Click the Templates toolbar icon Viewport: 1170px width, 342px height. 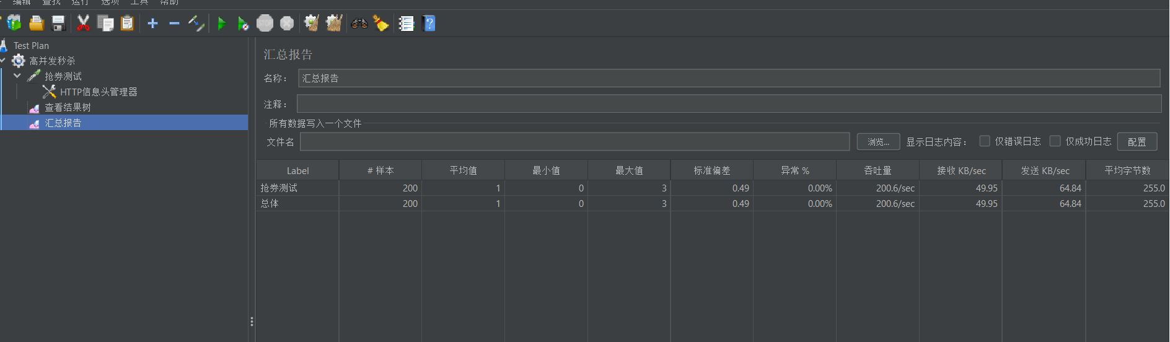coord(14,24)
